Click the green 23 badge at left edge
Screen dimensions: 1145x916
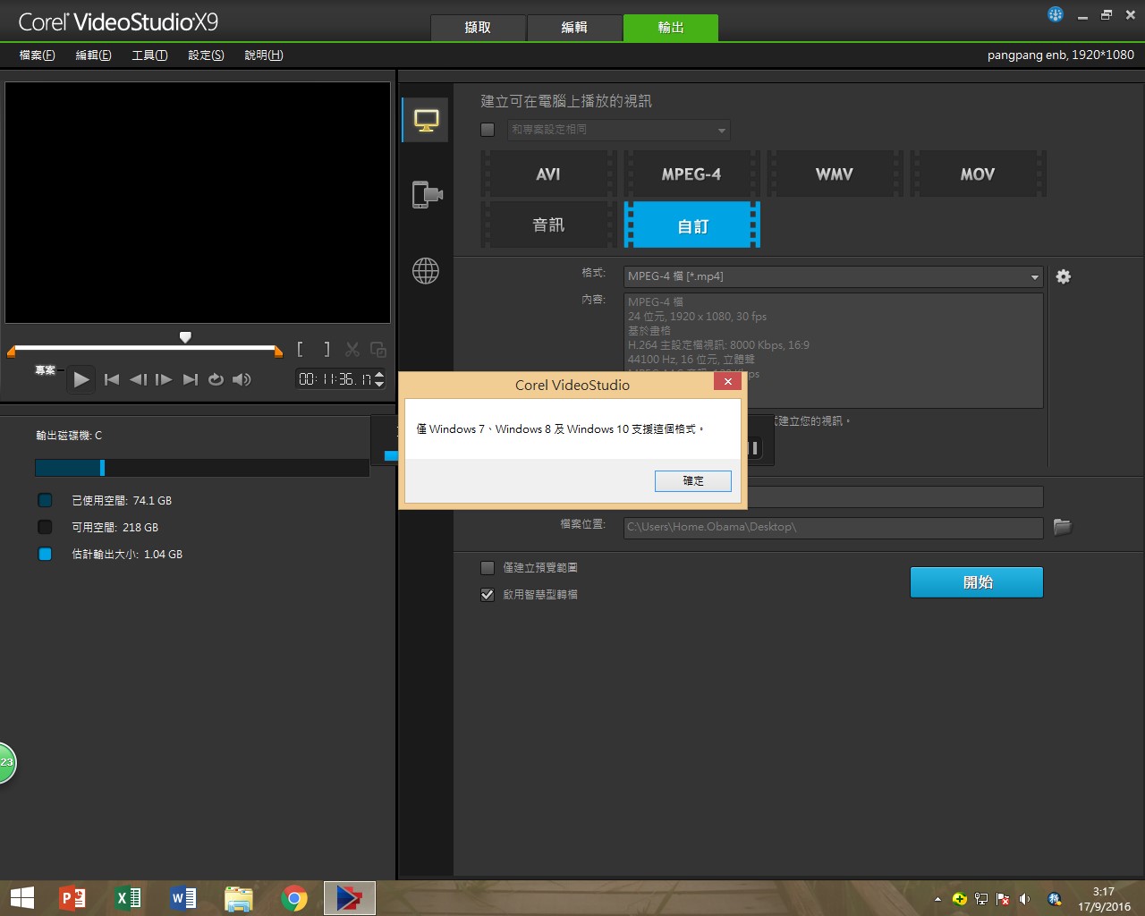[7, 762]
